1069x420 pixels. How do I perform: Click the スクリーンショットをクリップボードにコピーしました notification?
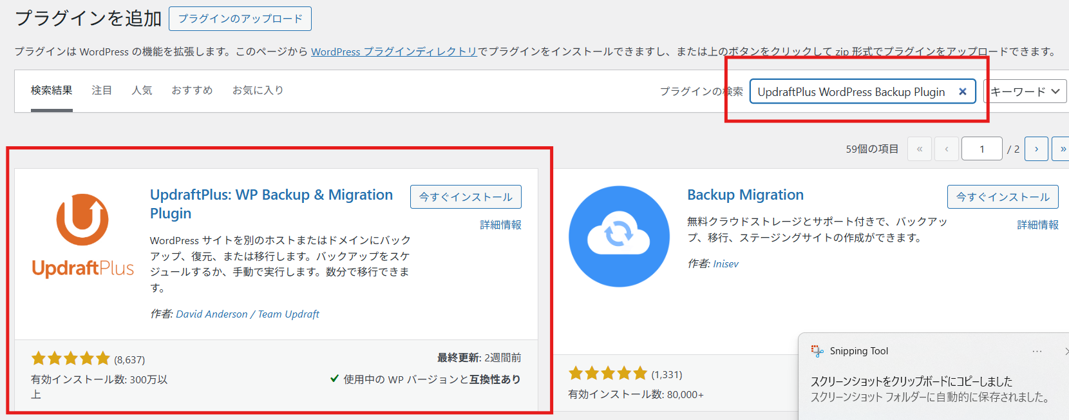coord(911,381)
